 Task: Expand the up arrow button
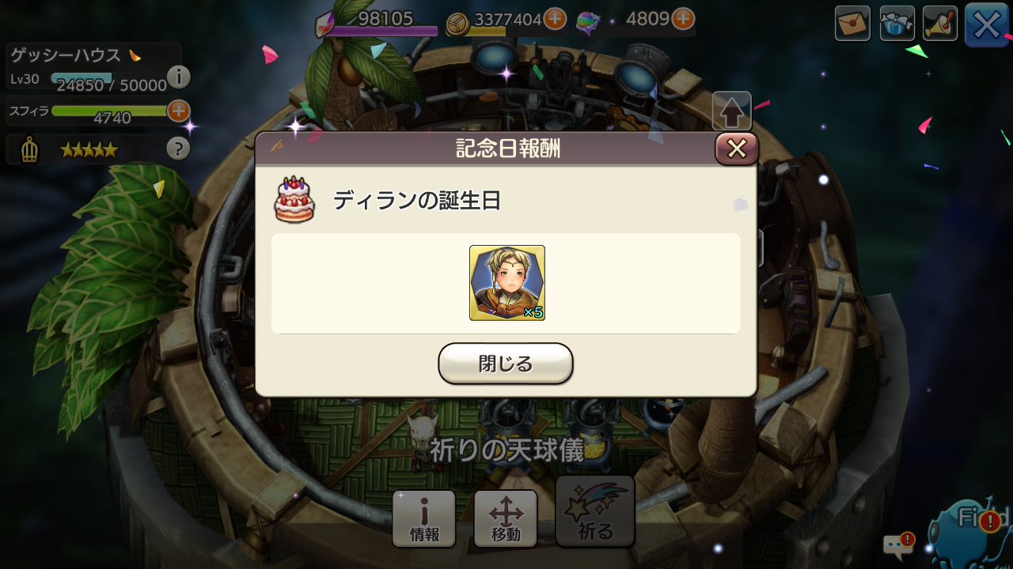(732, 112)
